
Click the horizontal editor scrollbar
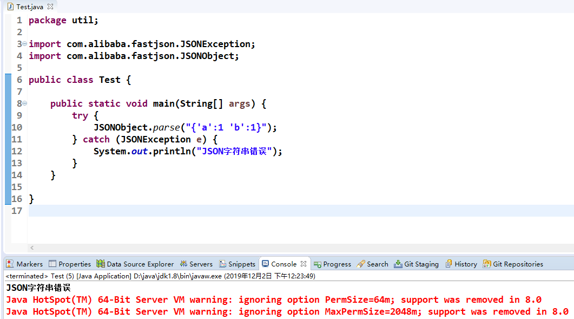pyautogui.click(x=270, y=248)
